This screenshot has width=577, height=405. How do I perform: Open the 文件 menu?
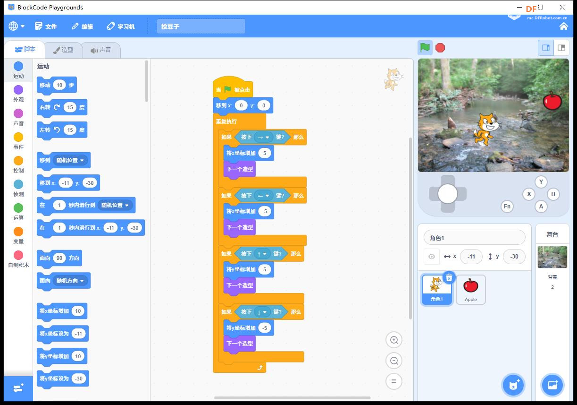tap(46, 26)
